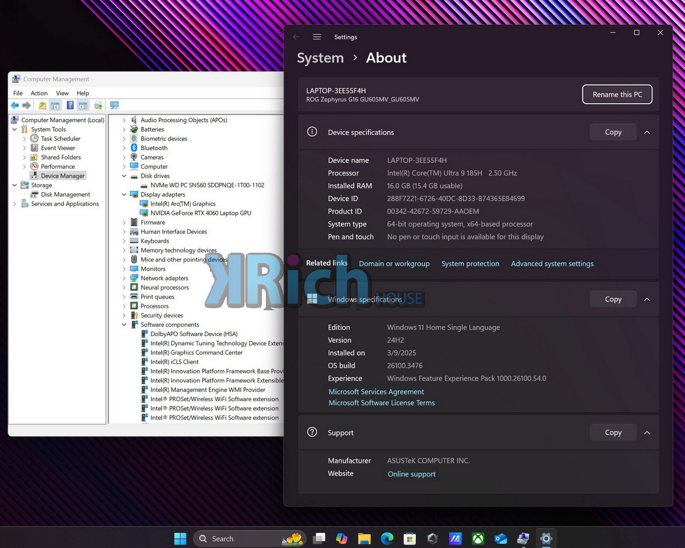685x548 pixels.
Task: Select Intel(R) Arc(TM) Graphics adapter
Action: (x=183, y=204)
